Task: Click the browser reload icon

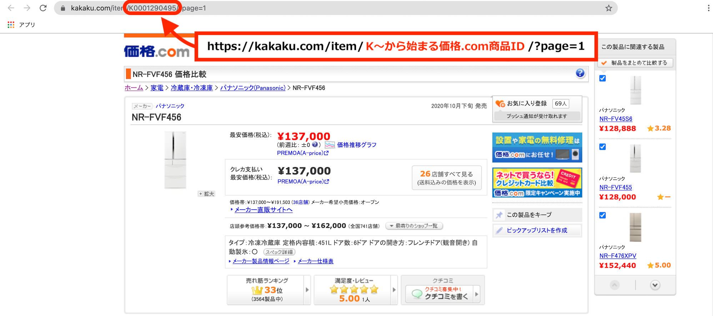Action: point(43,8)
